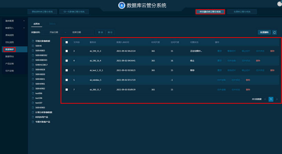Open 数据导出 in the left sidebar
Screen dimensions: 282x154
pos(10,56)
